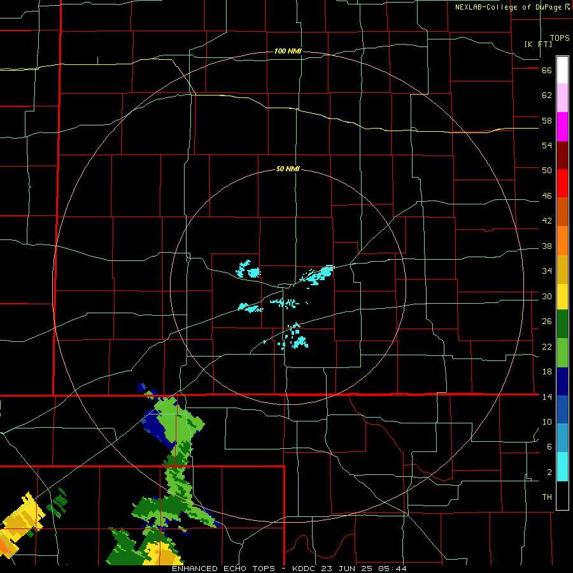
Task: Select the dark maroon swatch on the scale
Action: 562,155
